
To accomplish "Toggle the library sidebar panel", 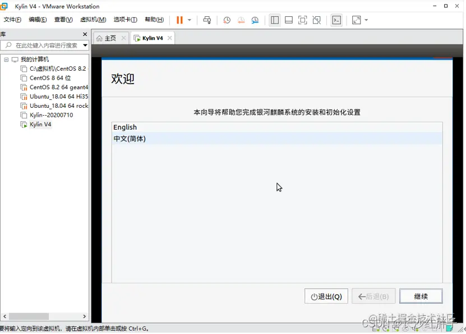I will point(275,20).
